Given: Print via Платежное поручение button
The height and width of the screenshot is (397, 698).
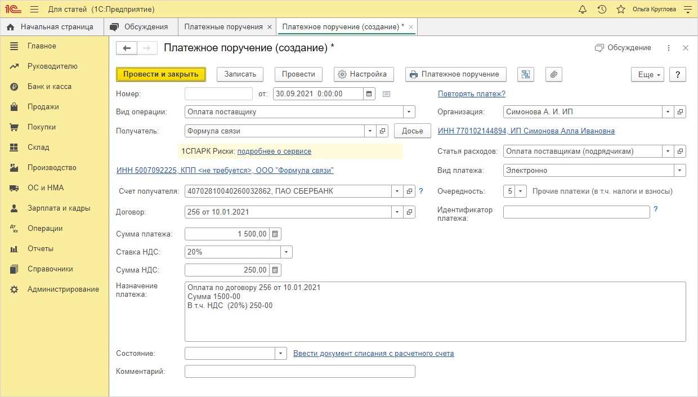Looking at the screenshot, I should pyautogui.click(x=455, y=74).
